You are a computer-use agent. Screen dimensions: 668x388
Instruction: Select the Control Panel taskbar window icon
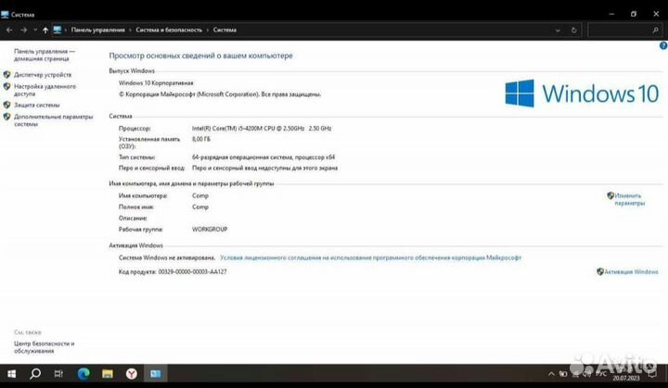[x=156, y=372]
